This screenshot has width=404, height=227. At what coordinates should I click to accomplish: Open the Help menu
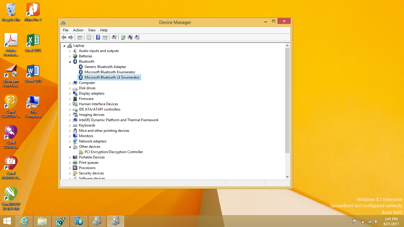point(104,30)
